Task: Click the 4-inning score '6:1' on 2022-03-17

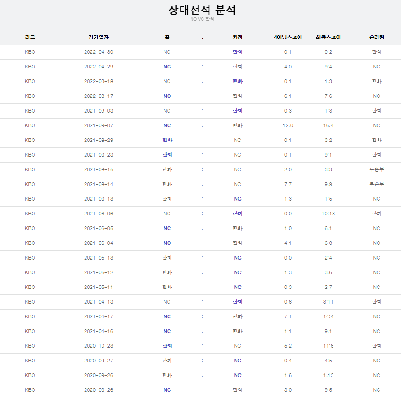Action: point(288,96)
